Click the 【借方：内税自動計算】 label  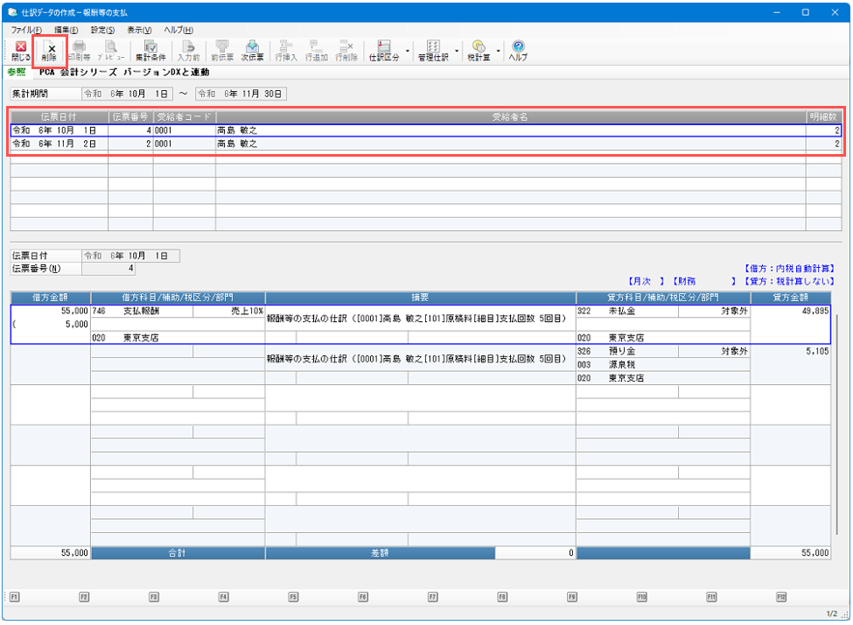[x=789, y=269]
